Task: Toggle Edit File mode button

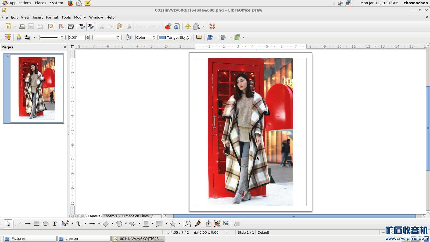Action: (51, 26)
